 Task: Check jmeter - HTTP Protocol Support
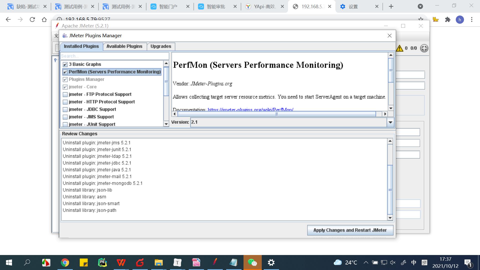click(x=65, y=102)
